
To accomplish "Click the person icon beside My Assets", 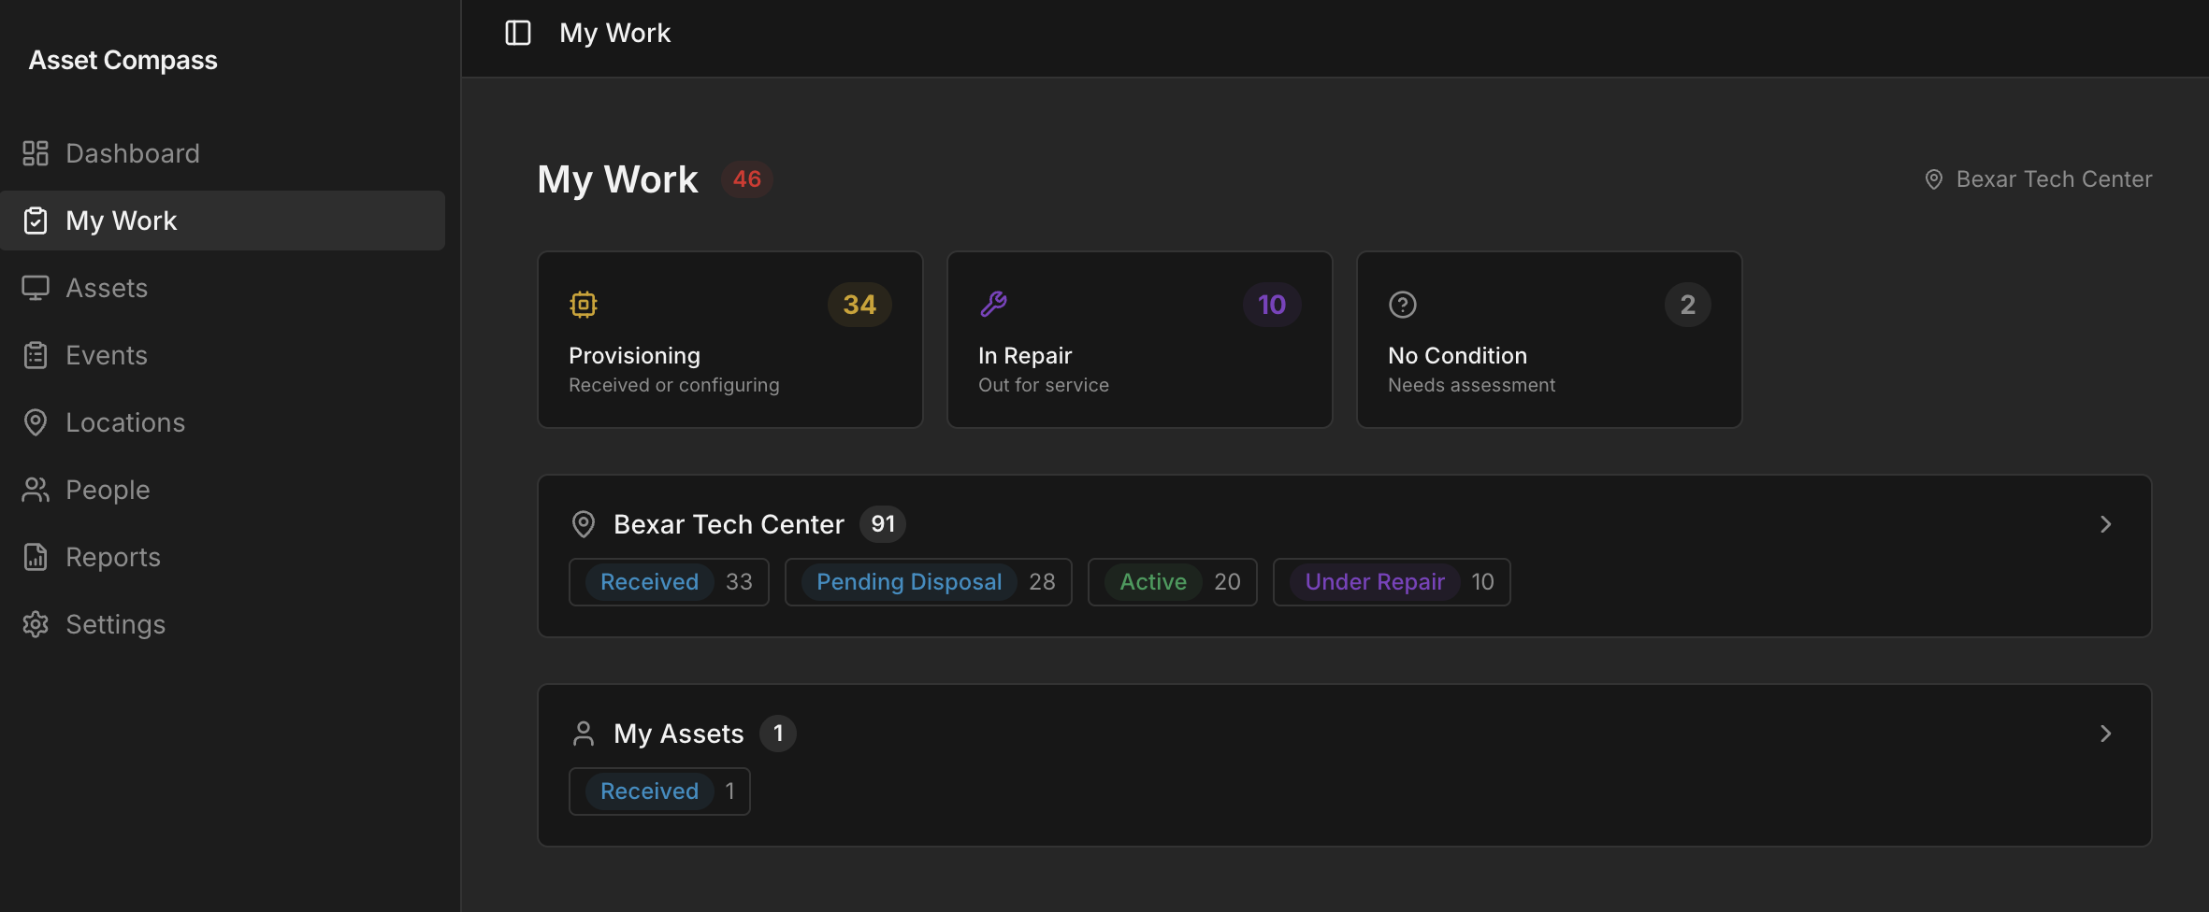I will click(584, 734).
